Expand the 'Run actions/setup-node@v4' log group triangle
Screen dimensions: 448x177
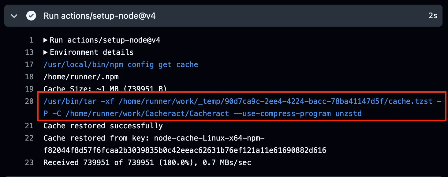[46, 40]
